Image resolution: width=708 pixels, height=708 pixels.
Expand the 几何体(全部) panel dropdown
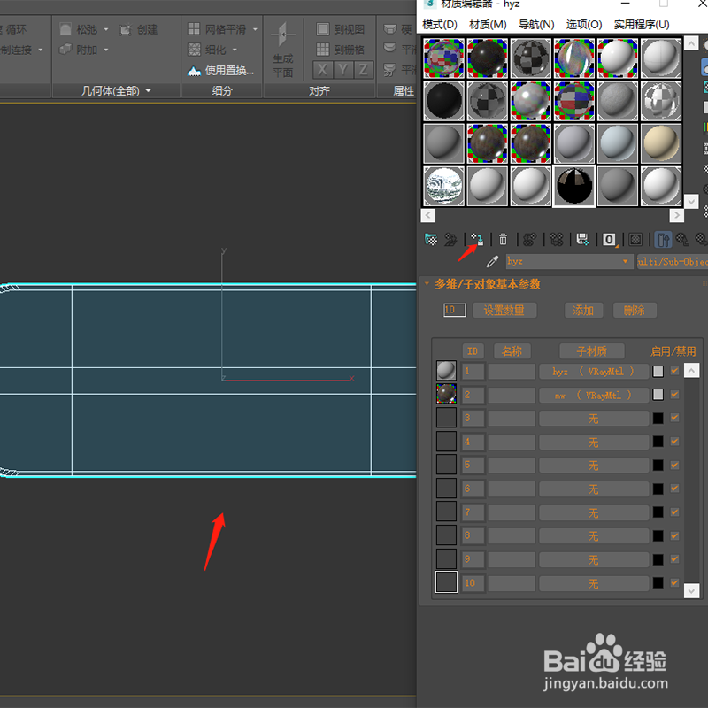pyautogui.click(x=148, y=91)
